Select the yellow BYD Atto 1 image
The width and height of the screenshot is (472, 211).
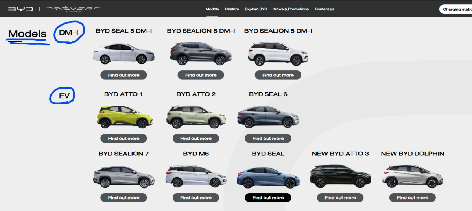pyautogui.click(x=124, y=117)
